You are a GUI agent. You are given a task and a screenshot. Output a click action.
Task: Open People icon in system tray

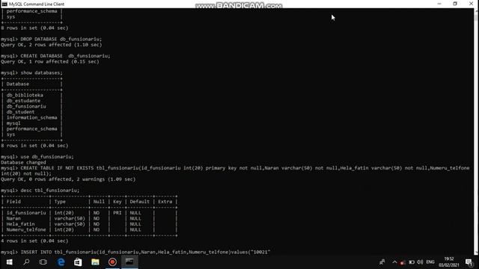tap(382, 262)
